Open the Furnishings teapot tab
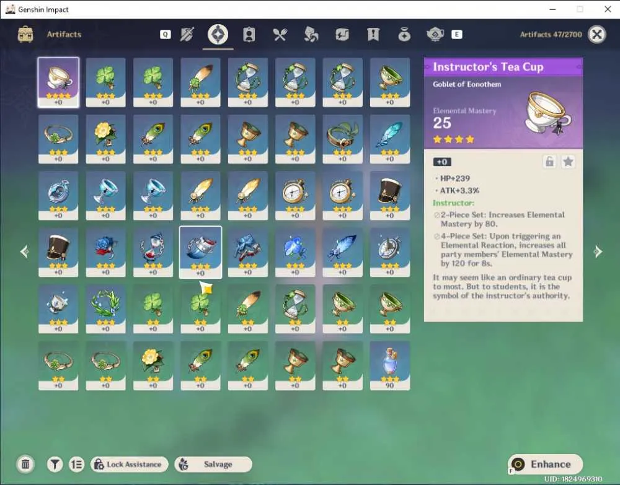Image resolution: width=620 pixels, height=485 pixels. (435, 34)
